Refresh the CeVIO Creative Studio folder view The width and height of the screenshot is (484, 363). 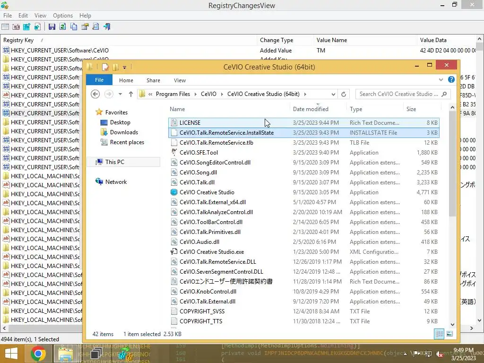tap(344, 94)
